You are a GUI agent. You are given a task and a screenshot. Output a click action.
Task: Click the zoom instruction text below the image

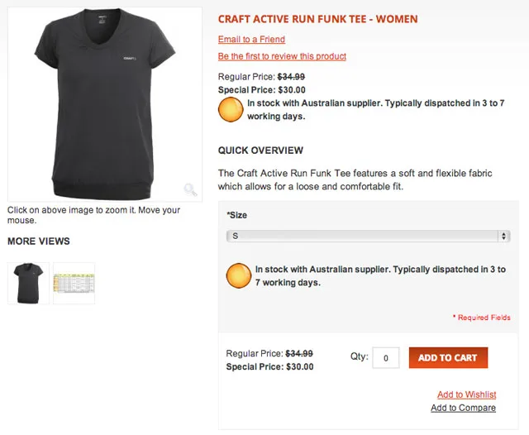93,215
